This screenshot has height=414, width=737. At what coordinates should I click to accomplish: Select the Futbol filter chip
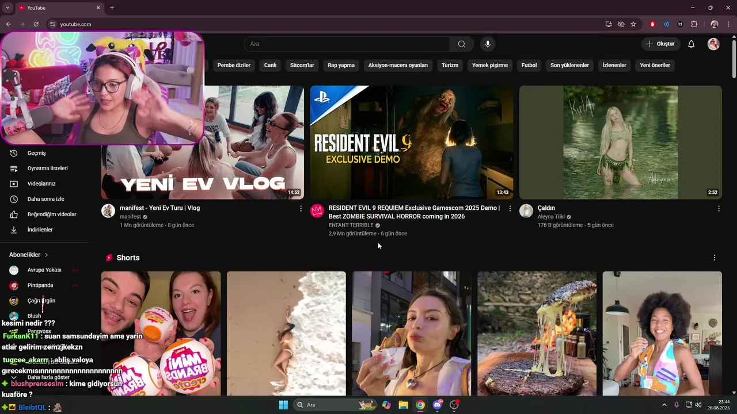pyautogui.click(x=529, y=65)
